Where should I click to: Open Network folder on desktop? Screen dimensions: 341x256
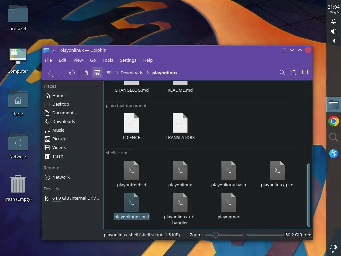[18, 146]
